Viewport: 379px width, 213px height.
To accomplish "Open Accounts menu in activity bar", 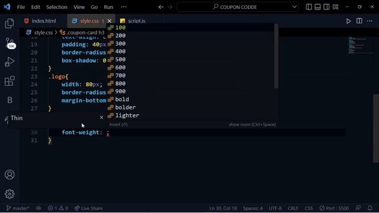I will click(x=9, y=175).
